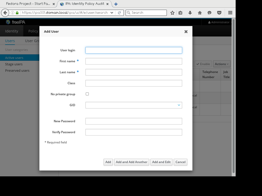Click the Add button
This screenshot has width=262, height=196.
click(108, 162)
